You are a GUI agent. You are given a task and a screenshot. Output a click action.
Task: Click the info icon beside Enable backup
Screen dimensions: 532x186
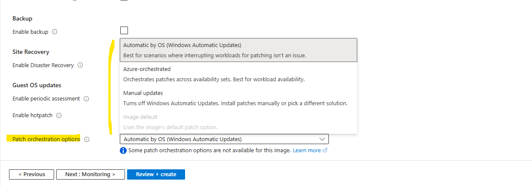coord(55,32)
